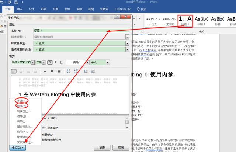Screen dimensions: 236x152
Task: Expand the 样式基准 dropdown arrow
Action: coord(127,43)
